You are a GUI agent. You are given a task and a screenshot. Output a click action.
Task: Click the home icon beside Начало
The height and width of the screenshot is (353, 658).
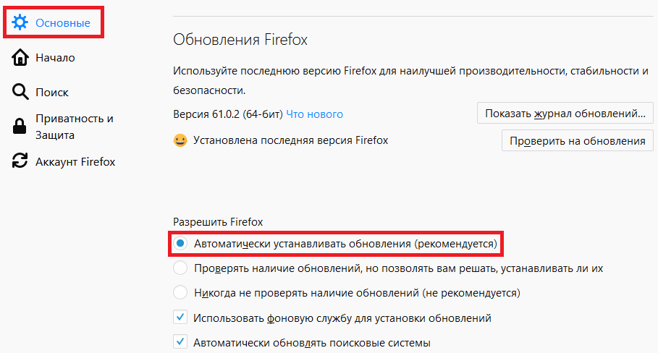pos(20,58)
